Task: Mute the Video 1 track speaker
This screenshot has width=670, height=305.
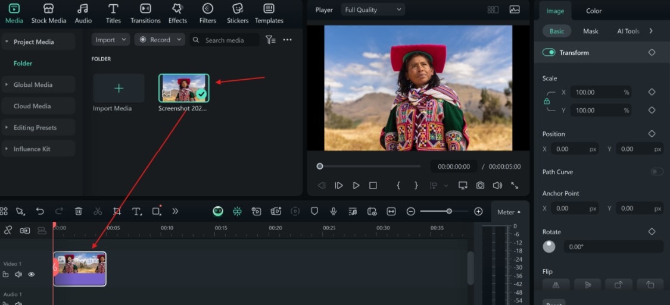Action: tap(18, 274)
